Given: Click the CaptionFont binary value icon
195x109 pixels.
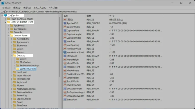Looking at the screenshot, I should [x=65, y=30].
